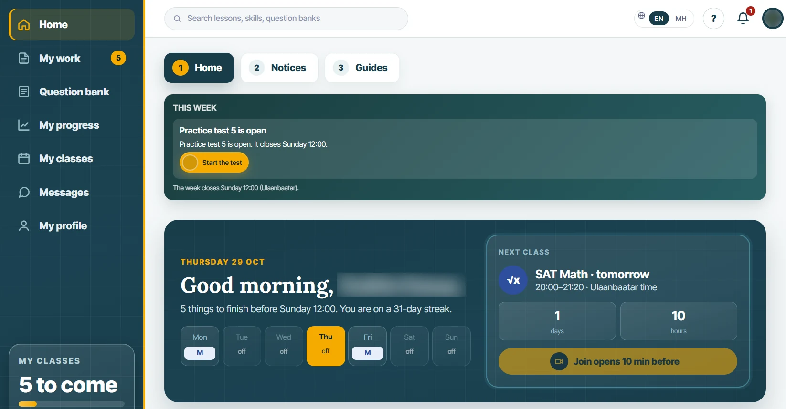
Task: Select Mon in the week strip
Action: point(200,346)
